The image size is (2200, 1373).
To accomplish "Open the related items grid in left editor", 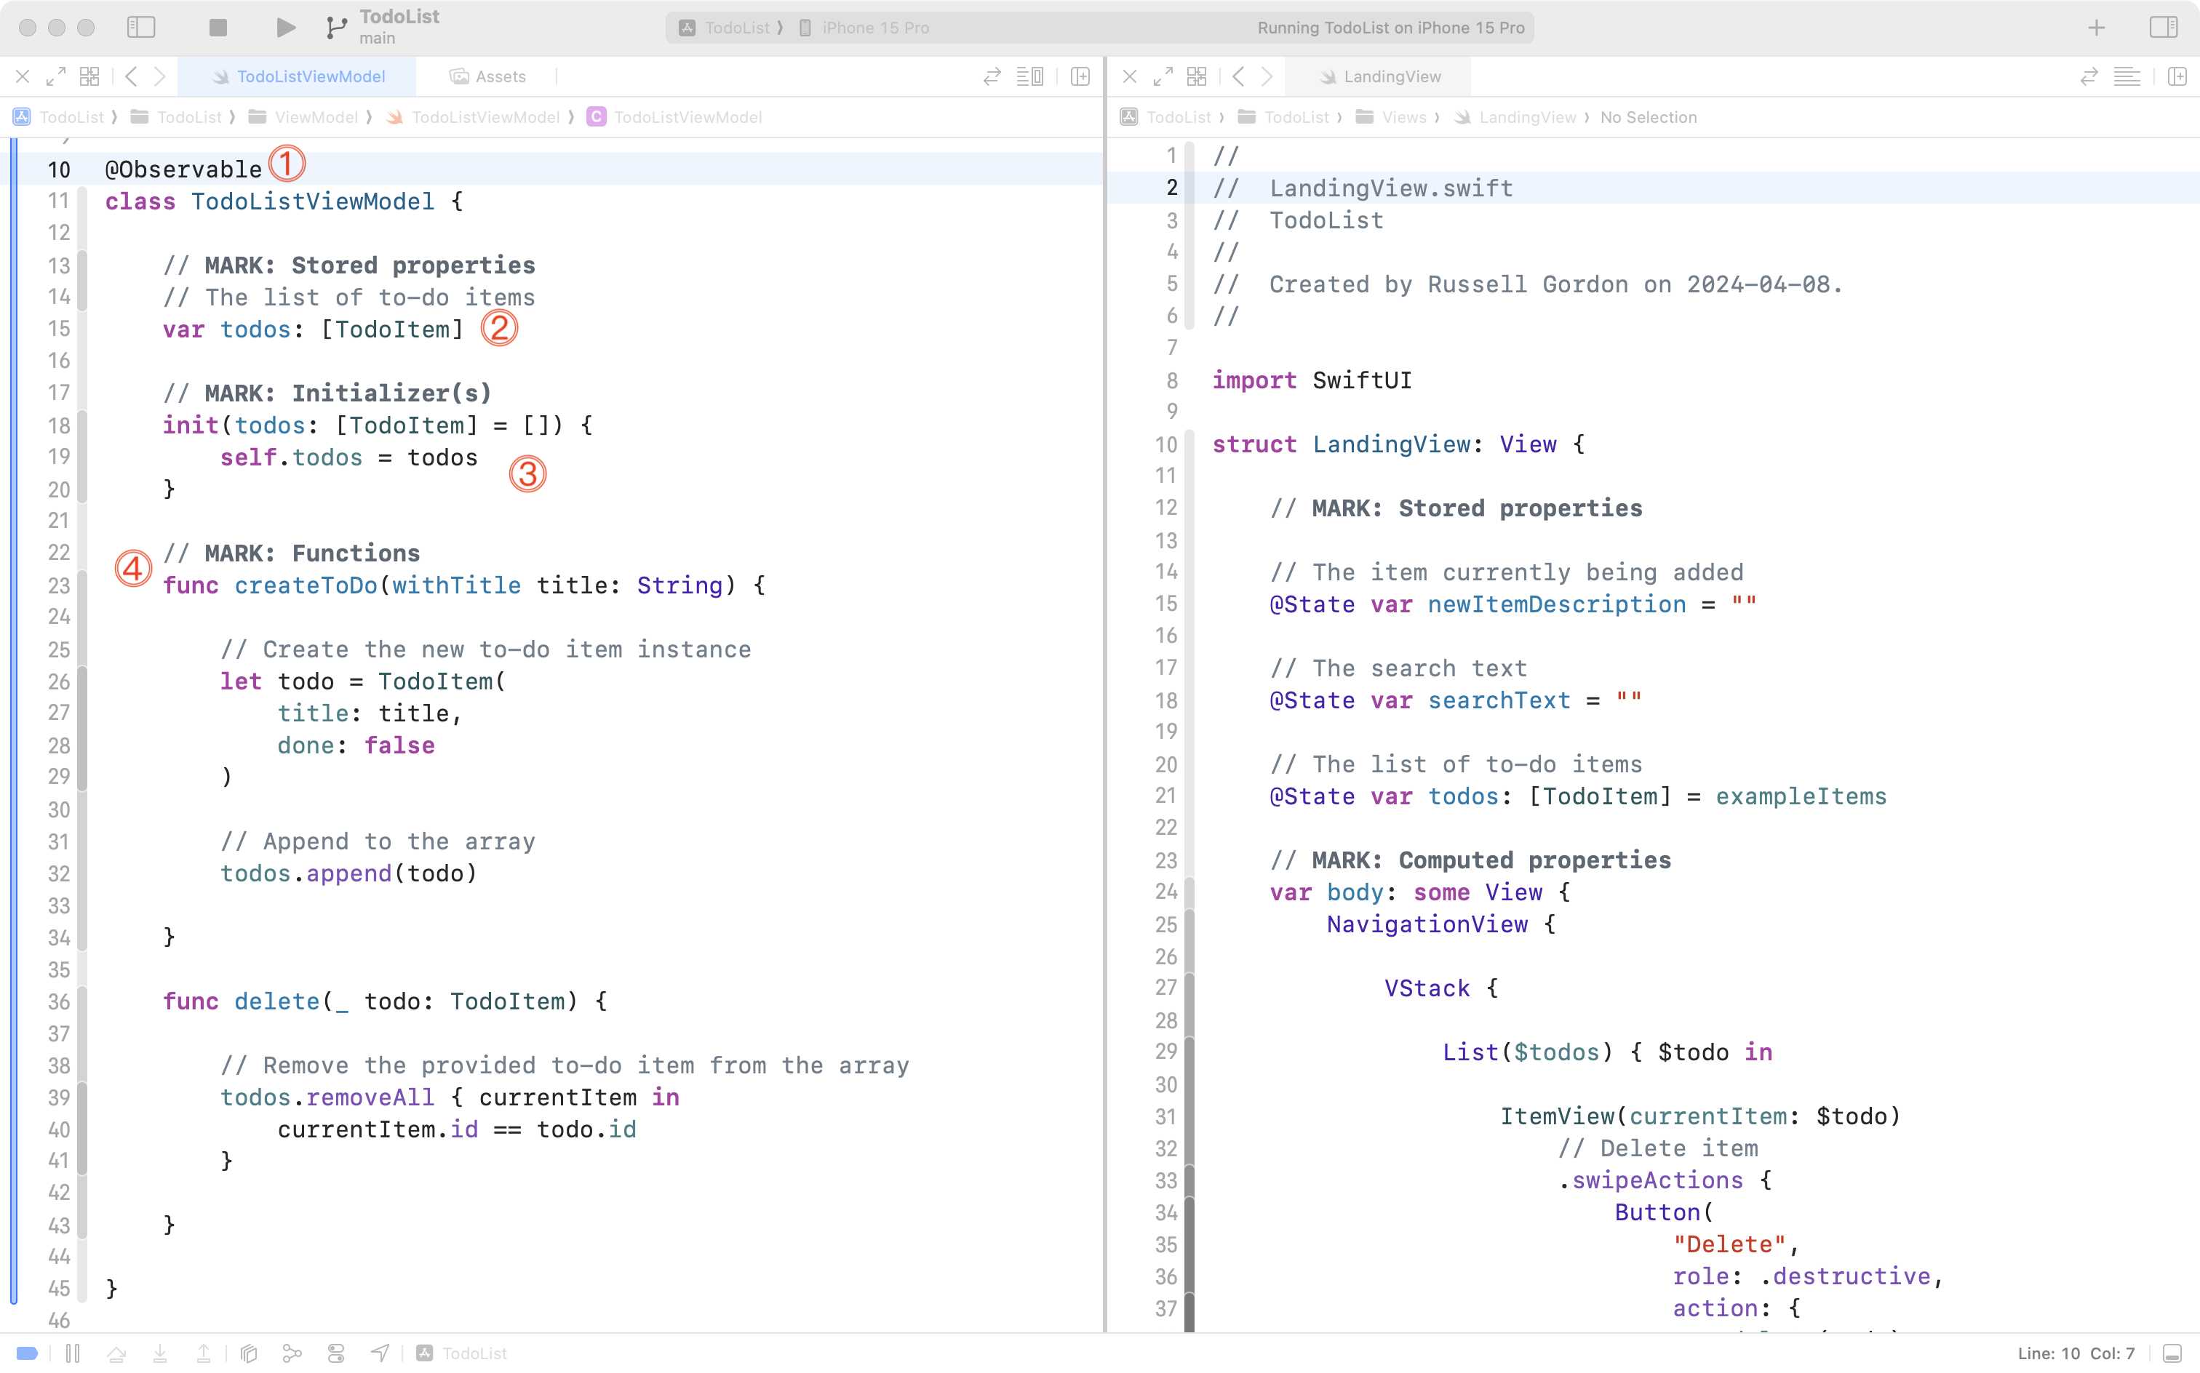I will pyautogui.click(x=89, y=76).
